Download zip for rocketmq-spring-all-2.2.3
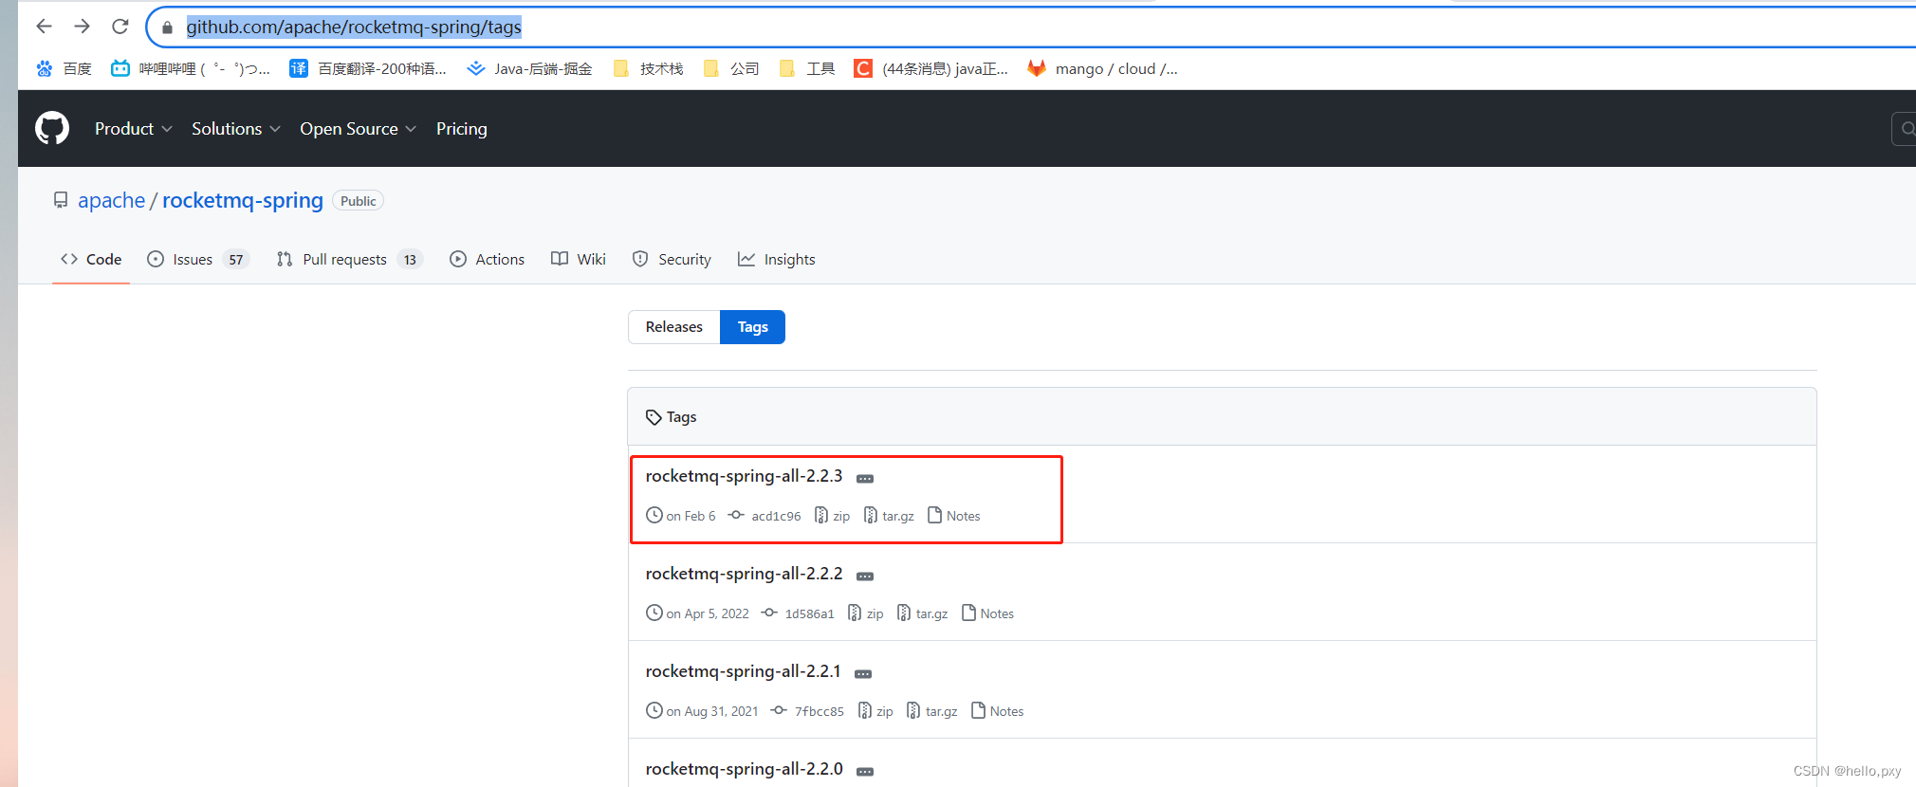 pos(833,516)
